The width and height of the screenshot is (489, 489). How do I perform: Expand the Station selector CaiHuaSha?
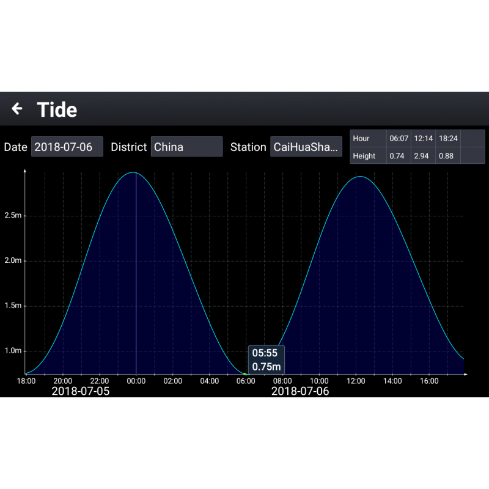point(306,147)
